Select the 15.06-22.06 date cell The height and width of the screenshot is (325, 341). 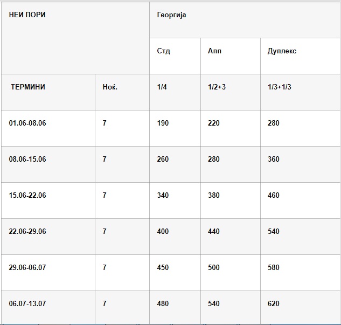click(27, 195)
